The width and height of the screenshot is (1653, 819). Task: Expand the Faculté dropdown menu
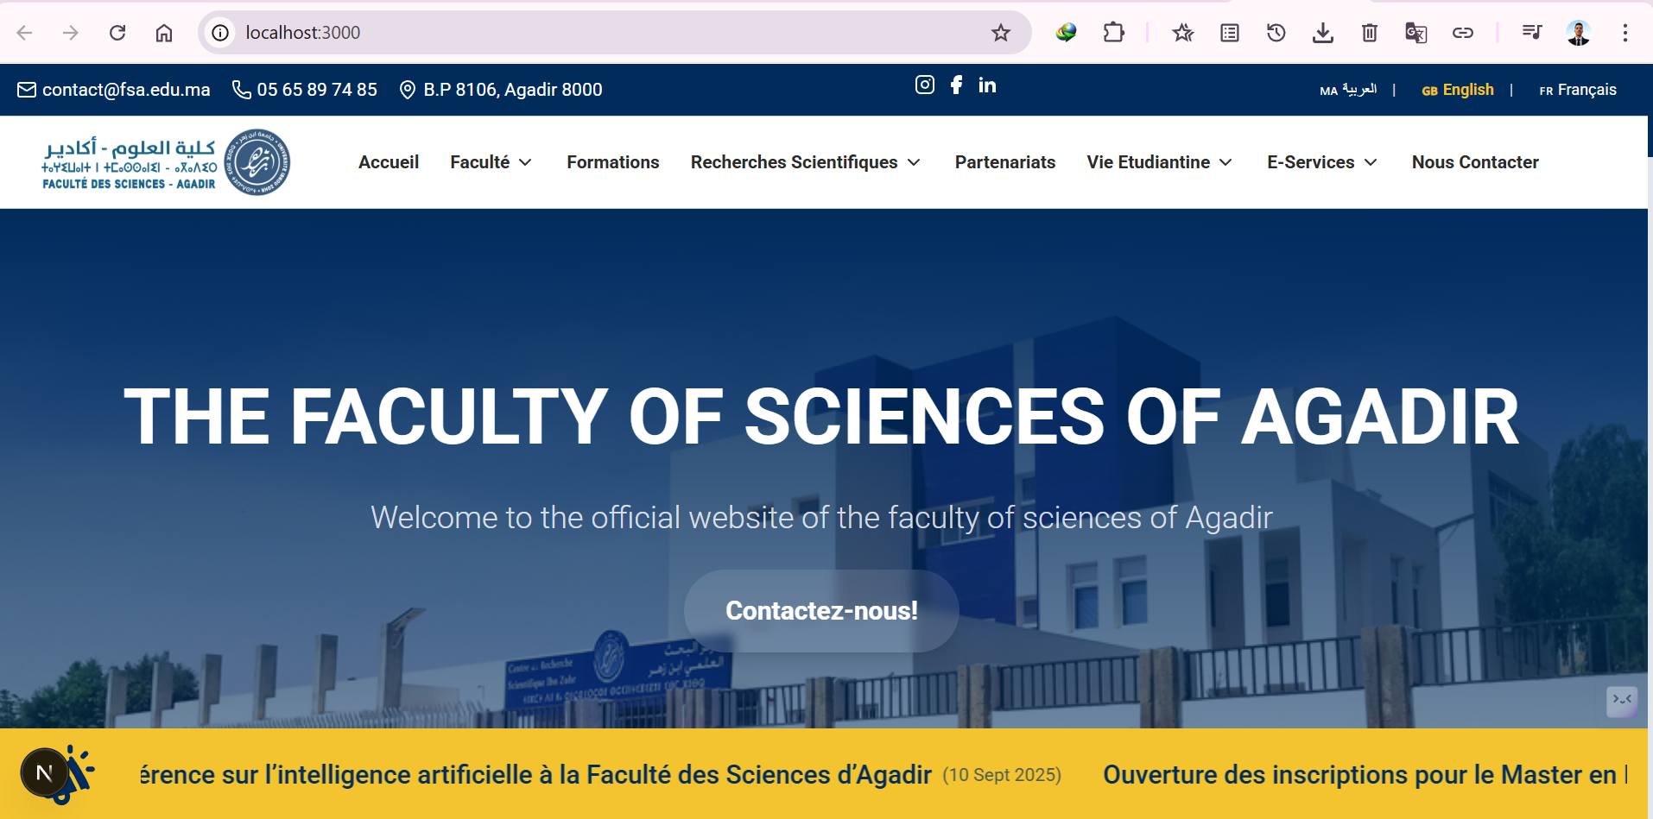pos(491,162)
